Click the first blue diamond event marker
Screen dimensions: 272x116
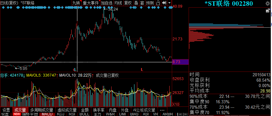[3, 8]
